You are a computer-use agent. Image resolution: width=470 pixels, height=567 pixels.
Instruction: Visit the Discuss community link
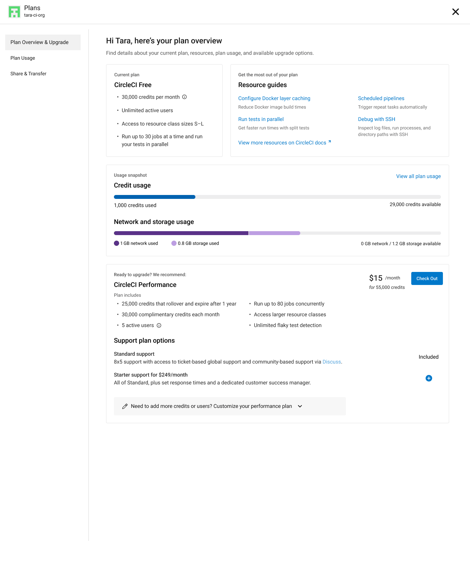coord(332,362)
